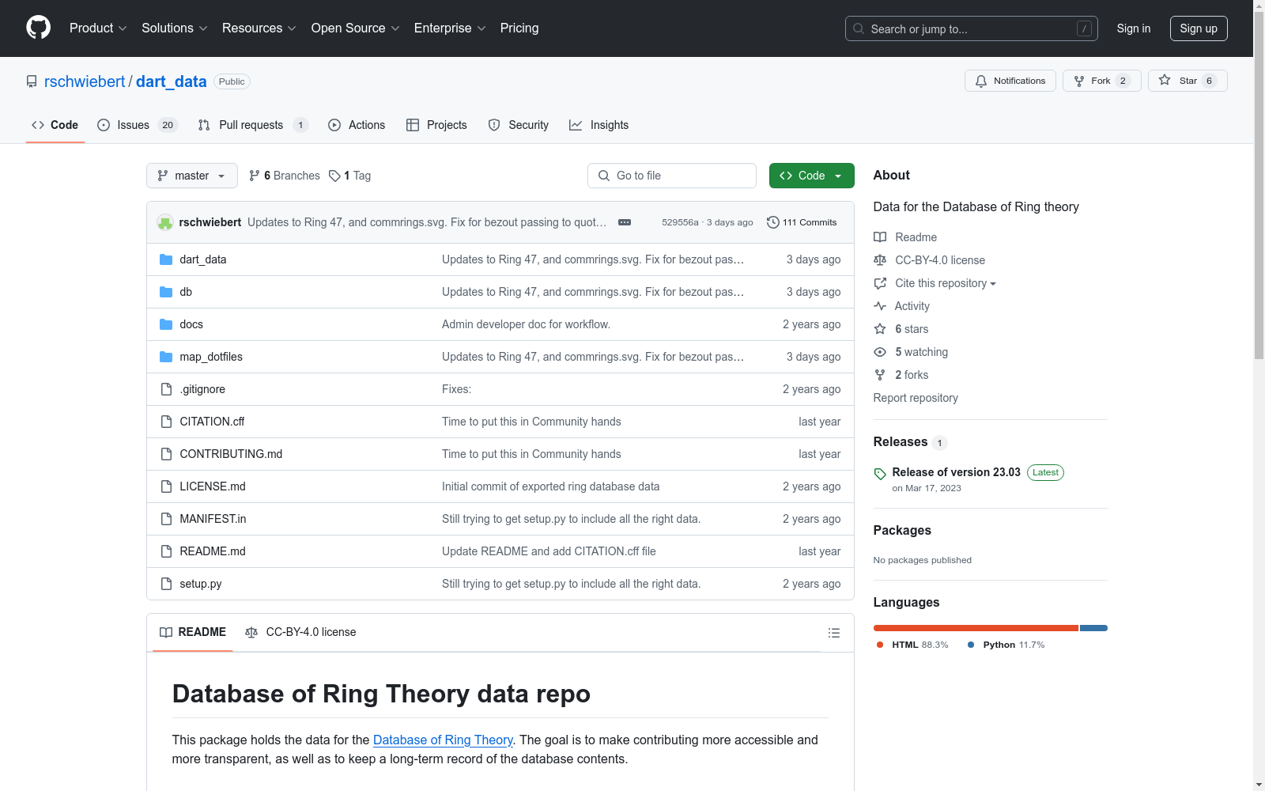The width and height of the screenshot is (1265, 791).
Task: Go to the Actions tab
Action: [357, 125]
